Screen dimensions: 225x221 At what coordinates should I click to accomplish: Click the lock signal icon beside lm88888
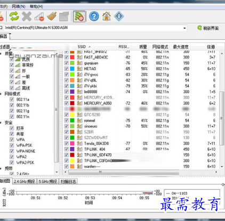(x=79, y=92)
